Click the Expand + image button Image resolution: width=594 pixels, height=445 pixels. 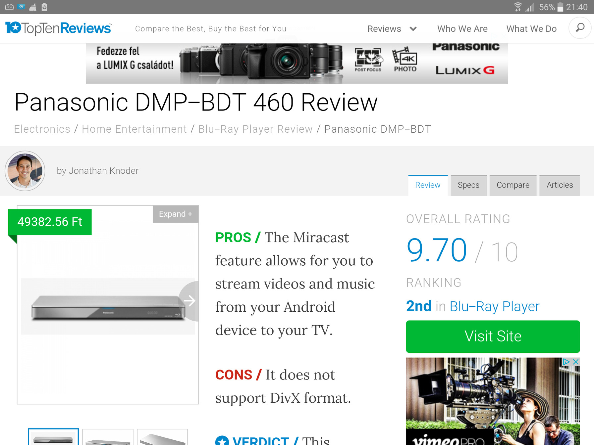point(176,214)
